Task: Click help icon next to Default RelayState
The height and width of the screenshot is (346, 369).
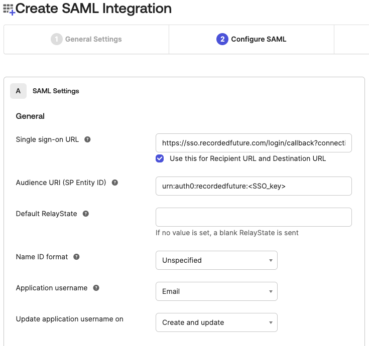Action: point(86,214)
